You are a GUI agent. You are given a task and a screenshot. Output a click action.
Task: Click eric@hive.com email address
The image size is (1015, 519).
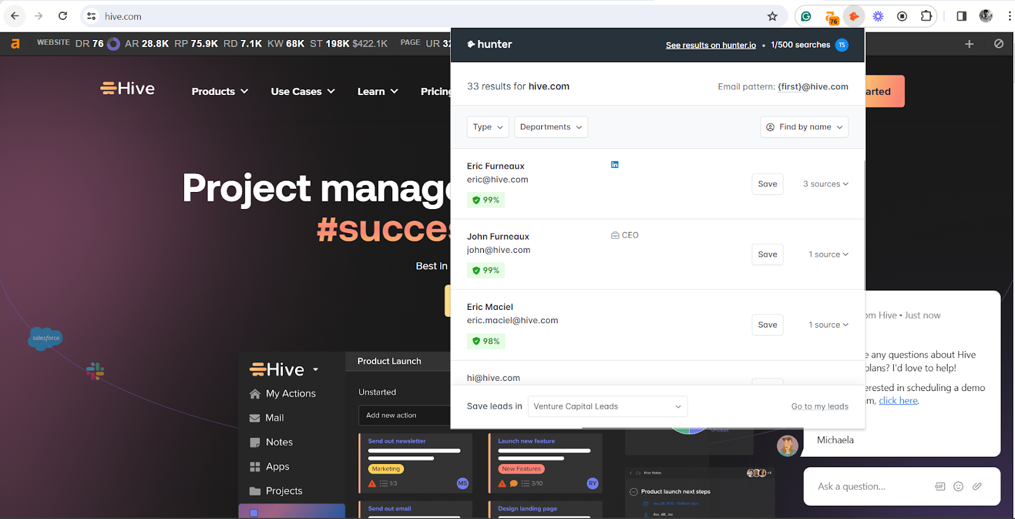pos(497,179)
